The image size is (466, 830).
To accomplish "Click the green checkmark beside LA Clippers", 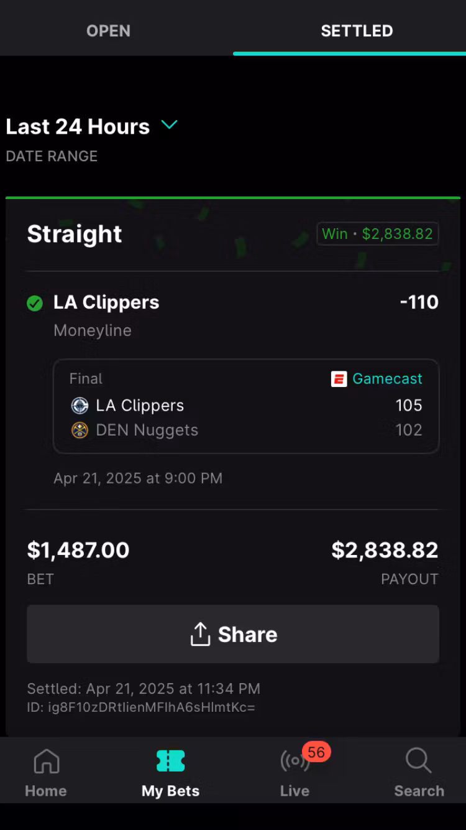I will 35,303.
